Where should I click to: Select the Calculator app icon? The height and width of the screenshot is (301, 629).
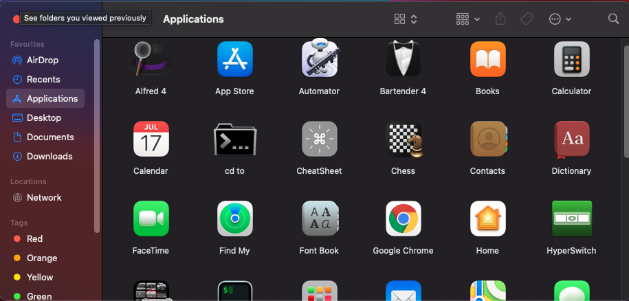(x=572, y=59)
